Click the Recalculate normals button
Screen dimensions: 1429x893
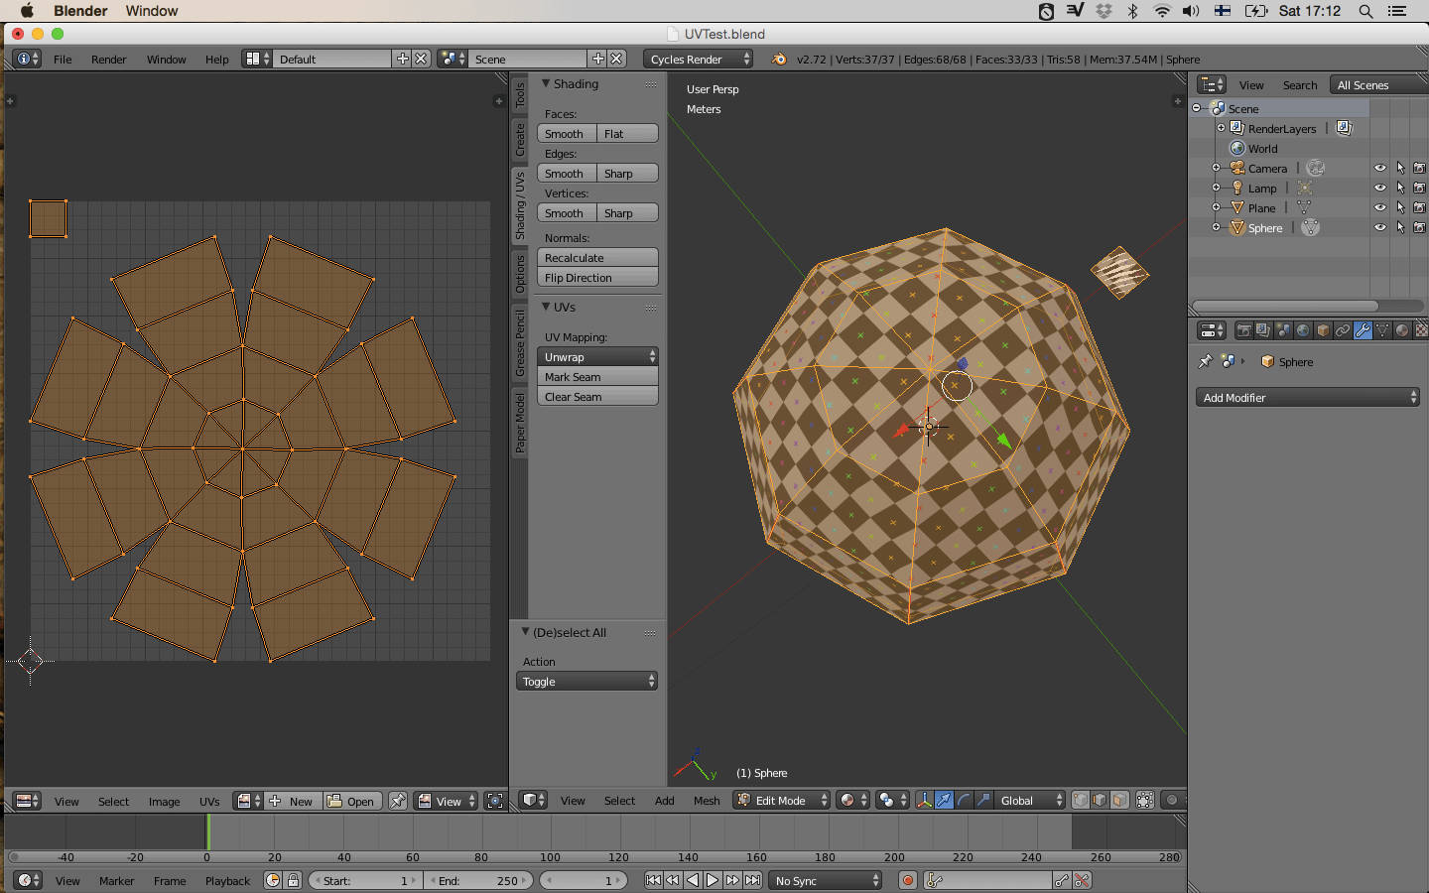click(597, 258)
